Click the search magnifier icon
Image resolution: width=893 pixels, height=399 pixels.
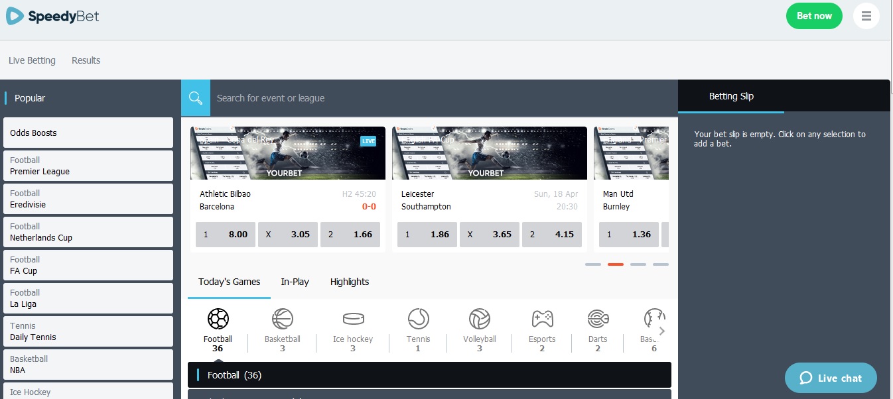(196, 98)
